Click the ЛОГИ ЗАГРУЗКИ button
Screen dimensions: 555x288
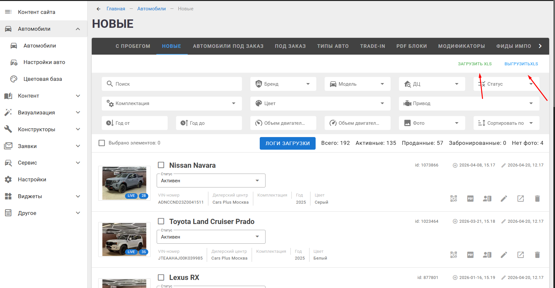[288, 143]
